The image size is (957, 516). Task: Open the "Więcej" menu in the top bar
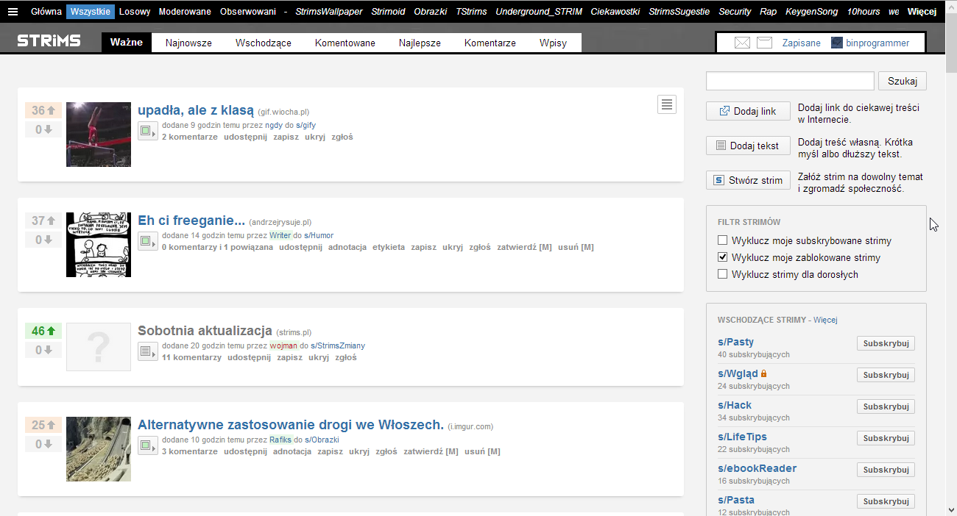pyautogui.click(x=922, y=11)
